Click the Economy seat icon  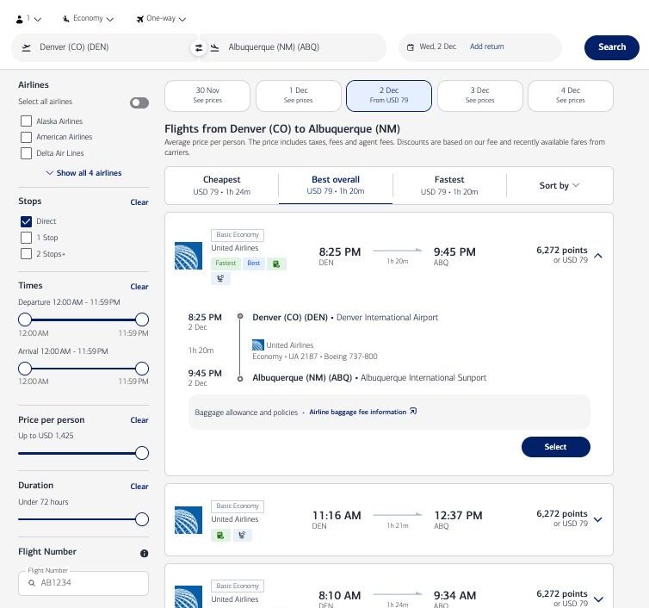(x=65, y=19)
